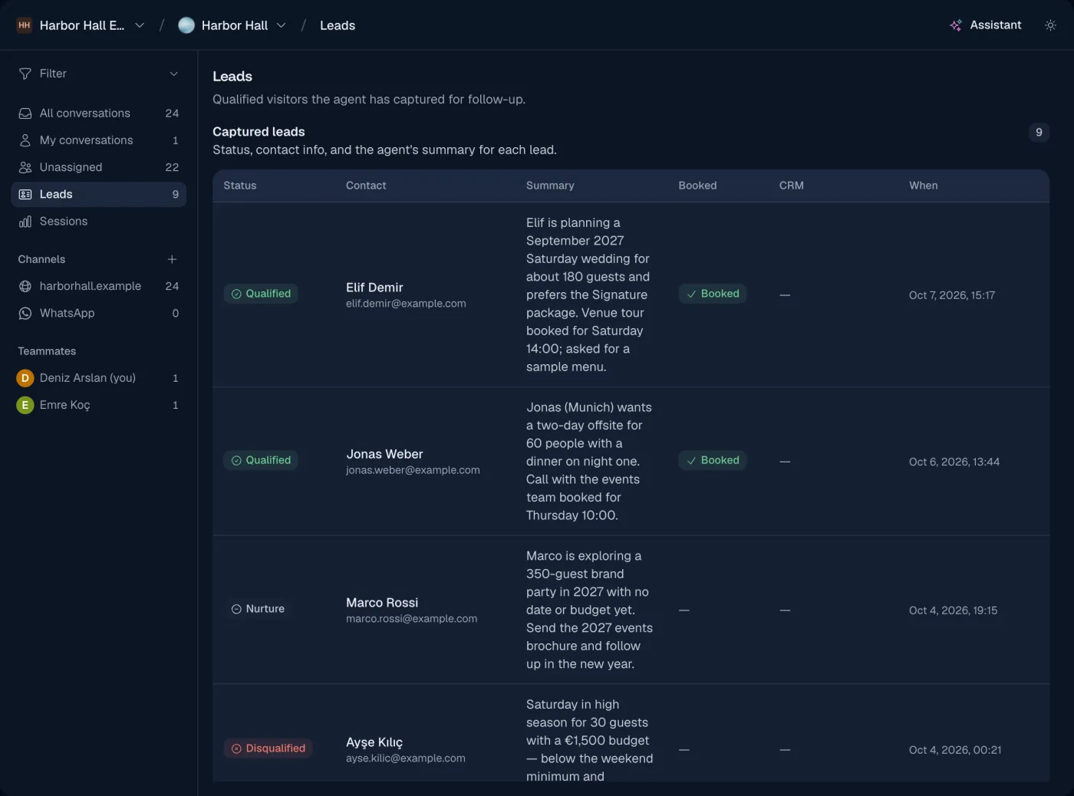Click Deniz Arslan's avatar
The width and height of the screenshot is (1074, 796).
[25, 378]
